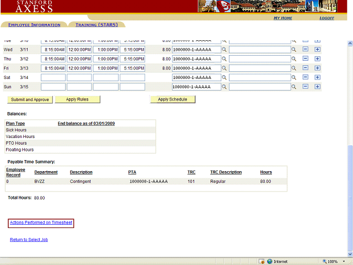
Task: Click the Saturday first time-in input field
Action: [x=53, y=78]
